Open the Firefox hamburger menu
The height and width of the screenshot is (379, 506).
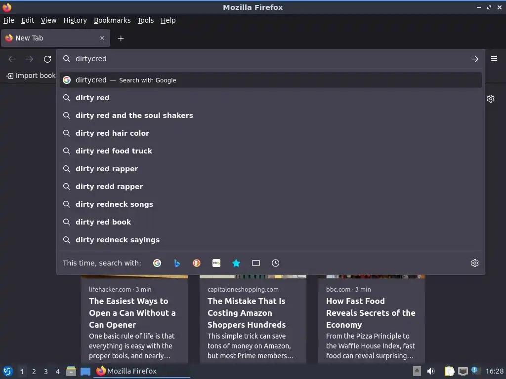tap(494, 59)
